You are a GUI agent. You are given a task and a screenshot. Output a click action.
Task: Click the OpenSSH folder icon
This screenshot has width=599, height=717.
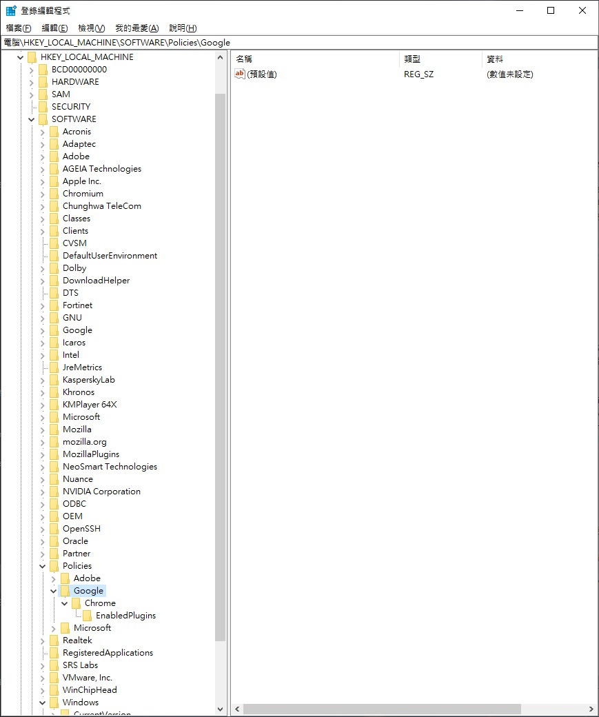click(54, 529)
